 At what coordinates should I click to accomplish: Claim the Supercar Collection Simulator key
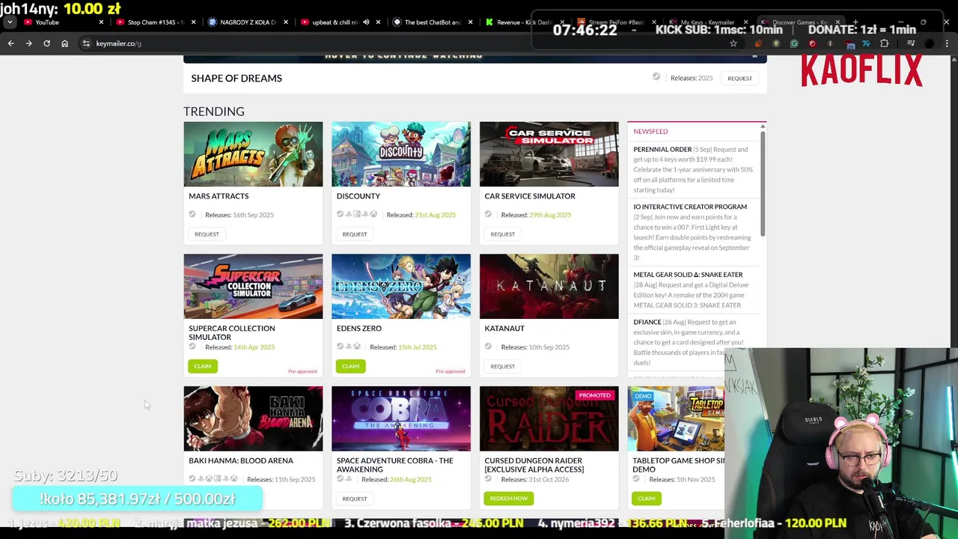pos(202,366)
